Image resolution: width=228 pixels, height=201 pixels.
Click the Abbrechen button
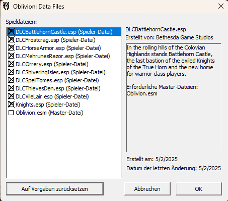point(147,189)
